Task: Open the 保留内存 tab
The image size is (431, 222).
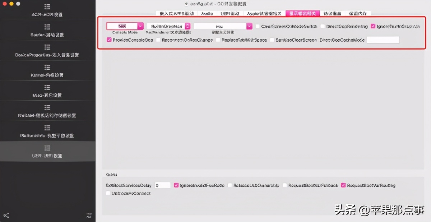Action: 358,13
